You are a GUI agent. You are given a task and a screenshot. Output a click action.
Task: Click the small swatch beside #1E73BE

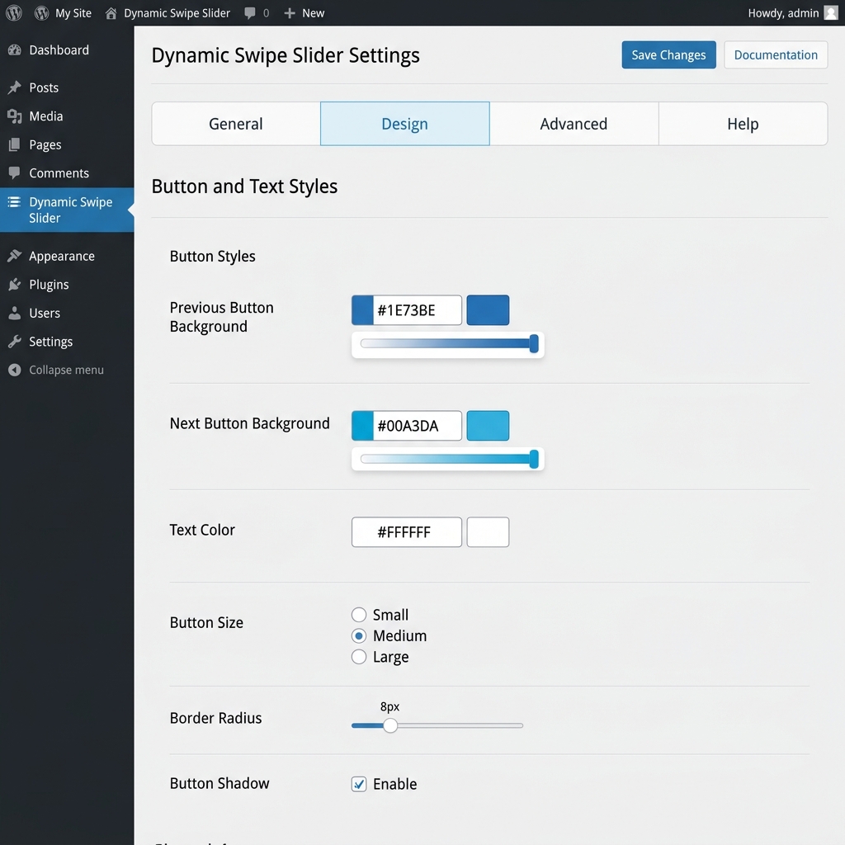(362, 310)
